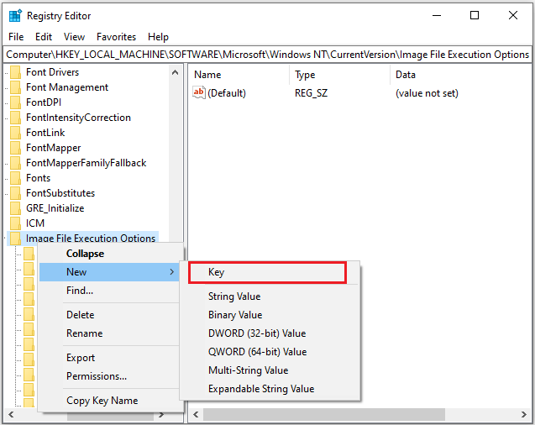Open the Help menu
The height and width of the screenshot is (425, 535).
coord(158,37)
